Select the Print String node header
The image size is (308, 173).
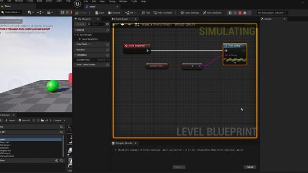(235, 46)
